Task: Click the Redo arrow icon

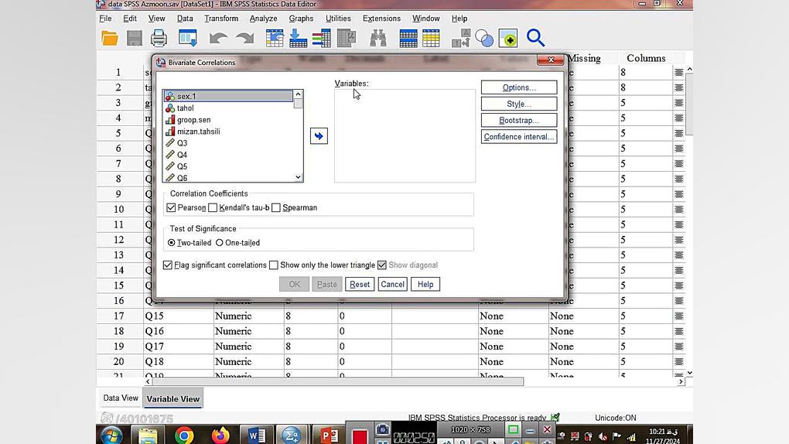Action: click(x=244, y=38)
